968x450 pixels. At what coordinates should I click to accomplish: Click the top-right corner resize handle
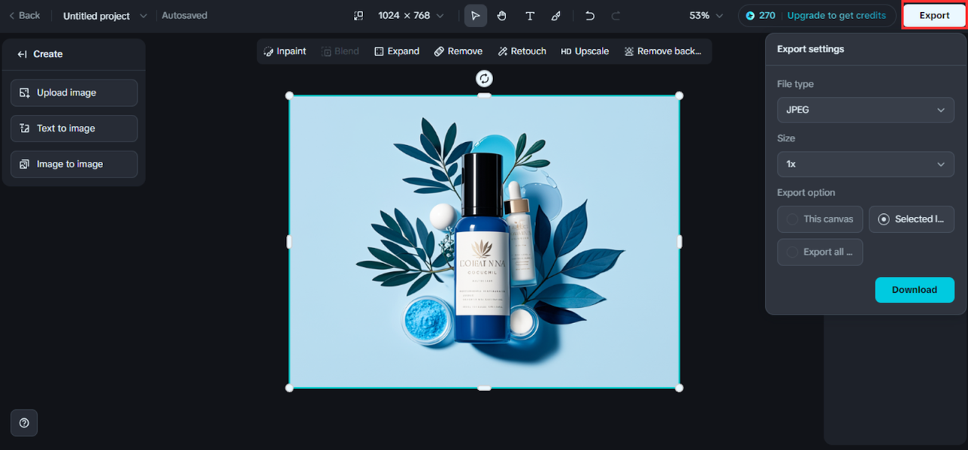coord(679,95)
